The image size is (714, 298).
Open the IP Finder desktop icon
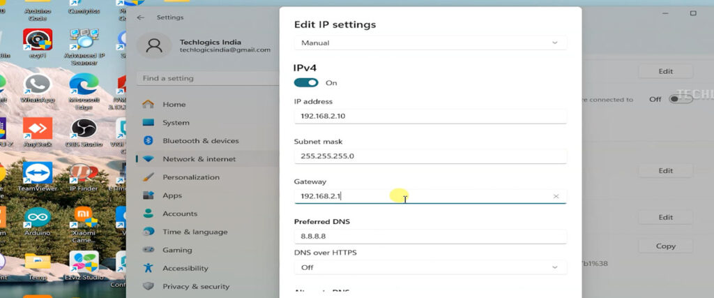[x=84, y=174]
